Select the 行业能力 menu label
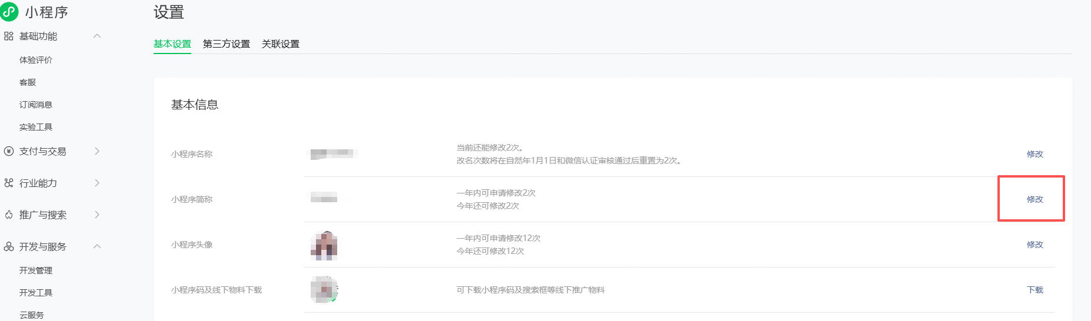The width and height of the screenshot is (1091, 321). pos(38,183)
